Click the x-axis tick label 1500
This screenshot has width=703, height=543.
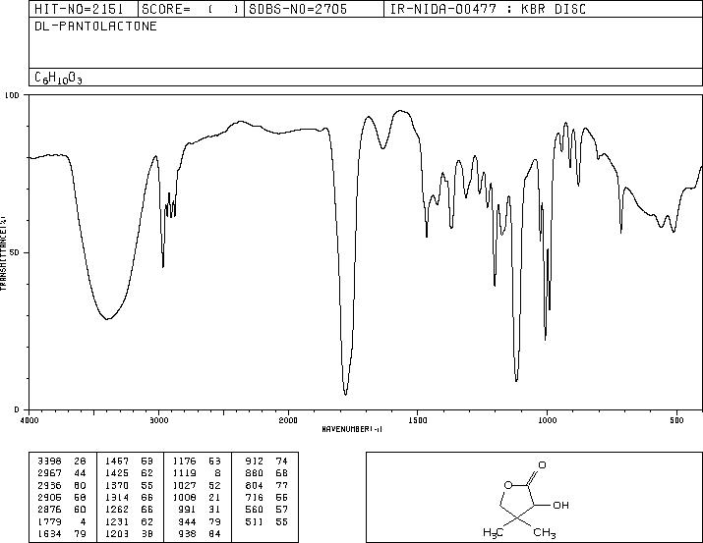[x=418, y=420]
